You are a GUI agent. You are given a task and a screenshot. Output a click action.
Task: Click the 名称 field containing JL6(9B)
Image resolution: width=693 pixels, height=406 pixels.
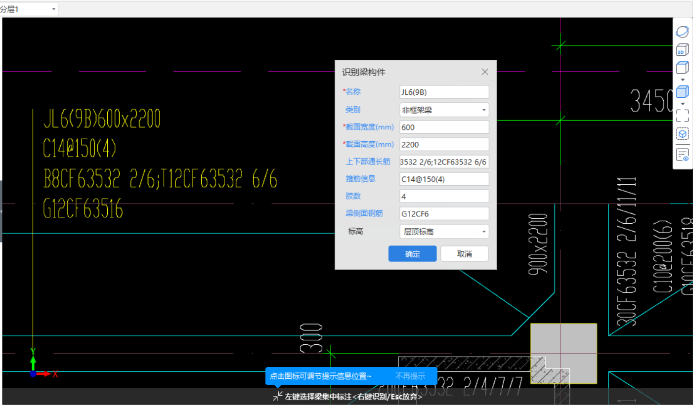click(x=444, y=92)
